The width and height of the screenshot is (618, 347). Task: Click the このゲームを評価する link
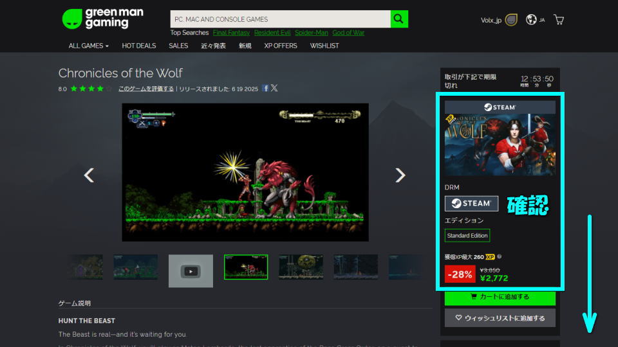coord(146,89)
